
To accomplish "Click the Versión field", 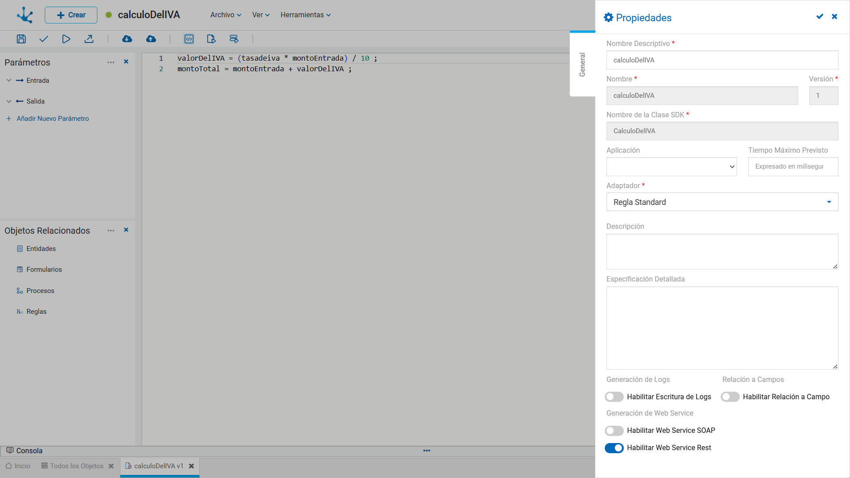I will pos(823,96).
